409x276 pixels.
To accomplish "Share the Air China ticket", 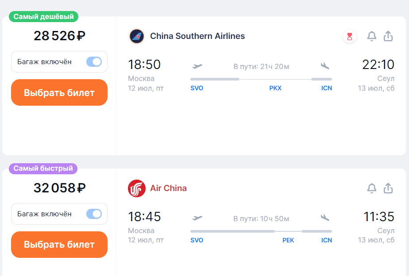I will [388, 188].
